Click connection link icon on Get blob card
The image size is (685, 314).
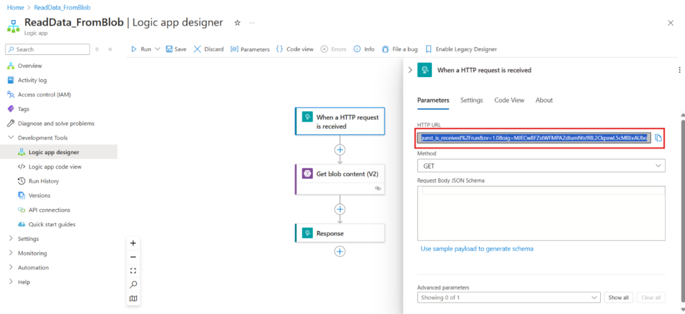[x=378, y=189]
